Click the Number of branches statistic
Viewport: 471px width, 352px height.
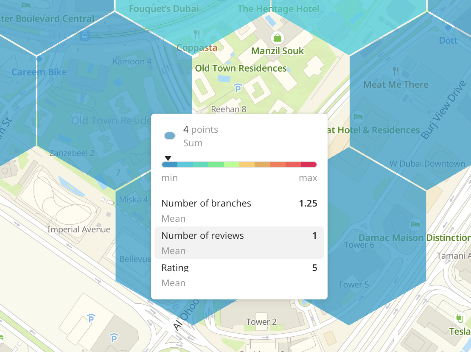pyautogui.click(x=239, y=210)
